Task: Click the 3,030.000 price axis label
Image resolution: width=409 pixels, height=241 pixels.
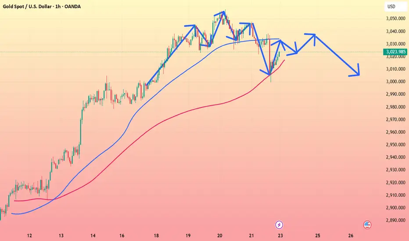Action: coord(396,44)
